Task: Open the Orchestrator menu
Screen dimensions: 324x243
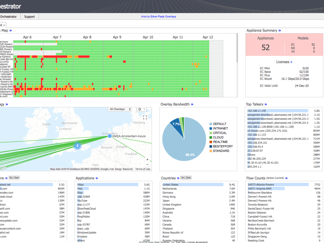Action: 8,16
